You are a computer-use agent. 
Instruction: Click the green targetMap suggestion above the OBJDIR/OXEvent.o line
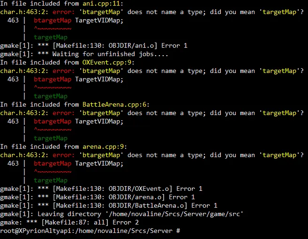(x=51, y=181)
